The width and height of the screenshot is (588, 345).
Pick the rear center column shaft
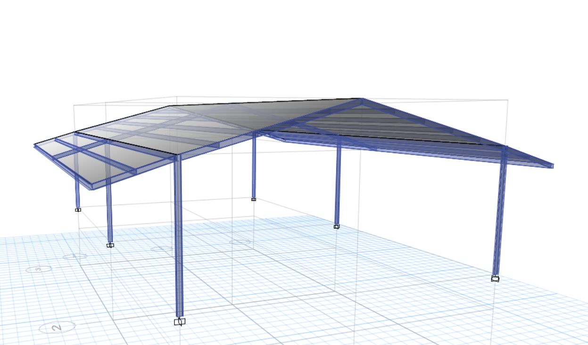(254, 165)
